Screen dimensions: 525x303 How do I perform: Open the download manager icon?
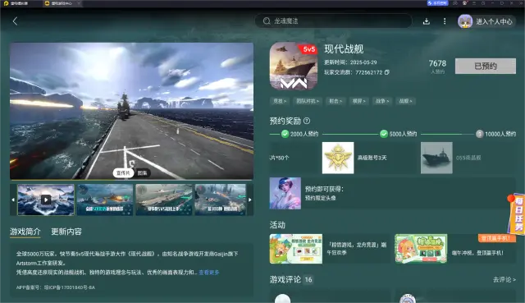[427, 21]
